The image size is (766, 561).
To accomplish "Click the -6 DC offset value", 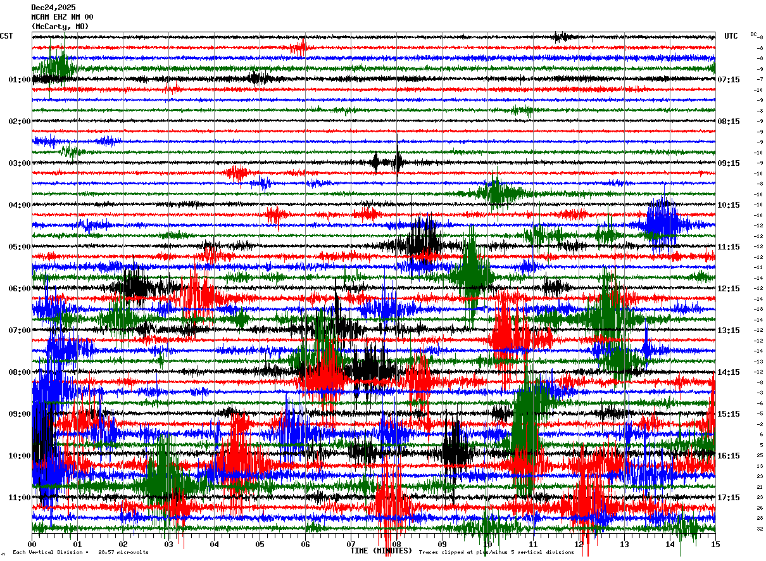I will click(760, 403).
